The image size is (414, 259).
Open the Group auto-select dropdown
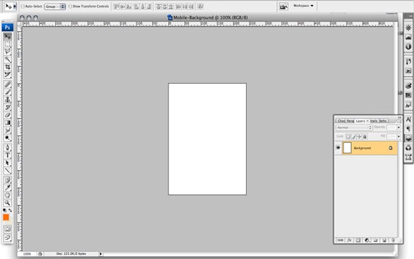(x=55, y=6)
